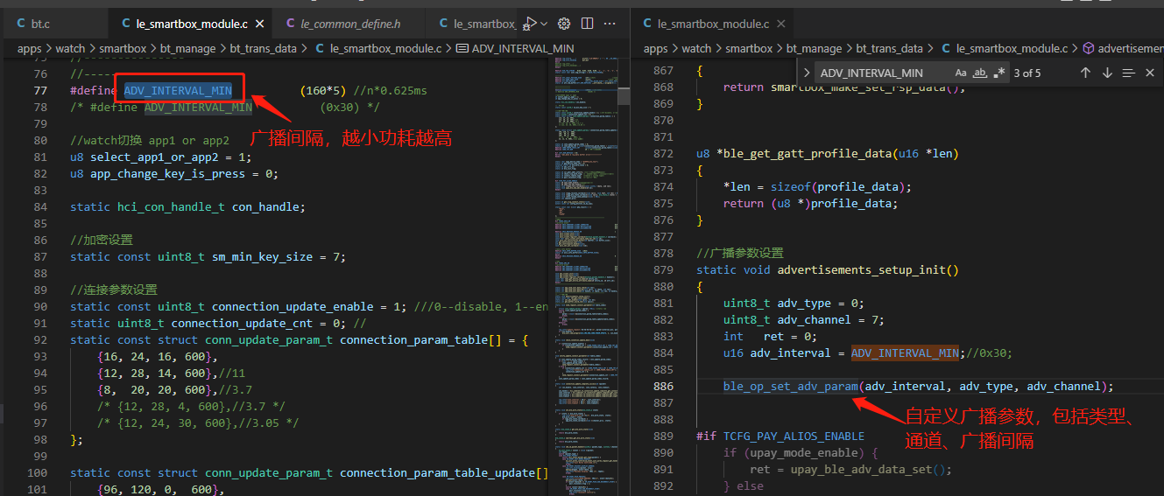
Task: Click 'select_app1_or_app2' variable on line 81
Action: 154,157
